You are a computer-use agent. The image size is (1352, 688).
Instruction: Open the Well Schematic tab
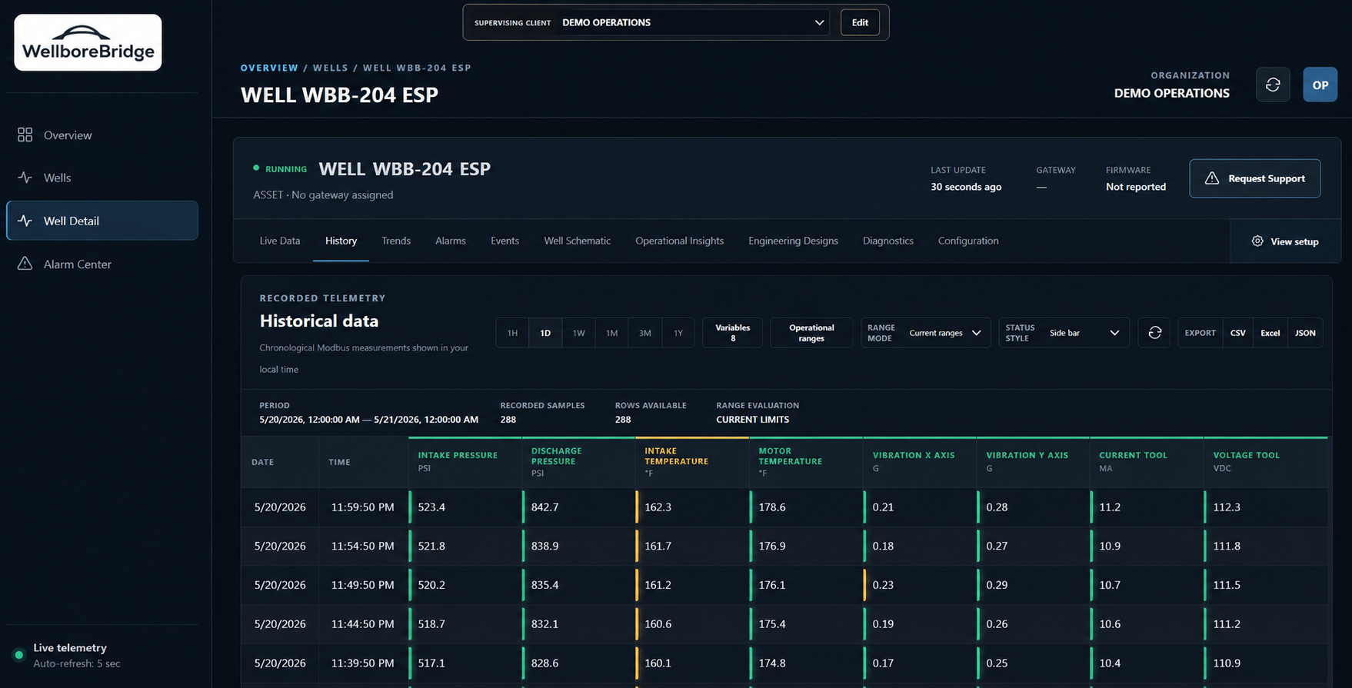578,241
